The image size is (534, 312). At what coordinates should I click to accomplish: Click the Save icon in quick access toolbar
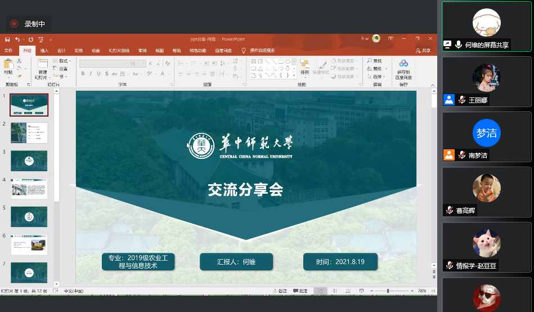7,39
